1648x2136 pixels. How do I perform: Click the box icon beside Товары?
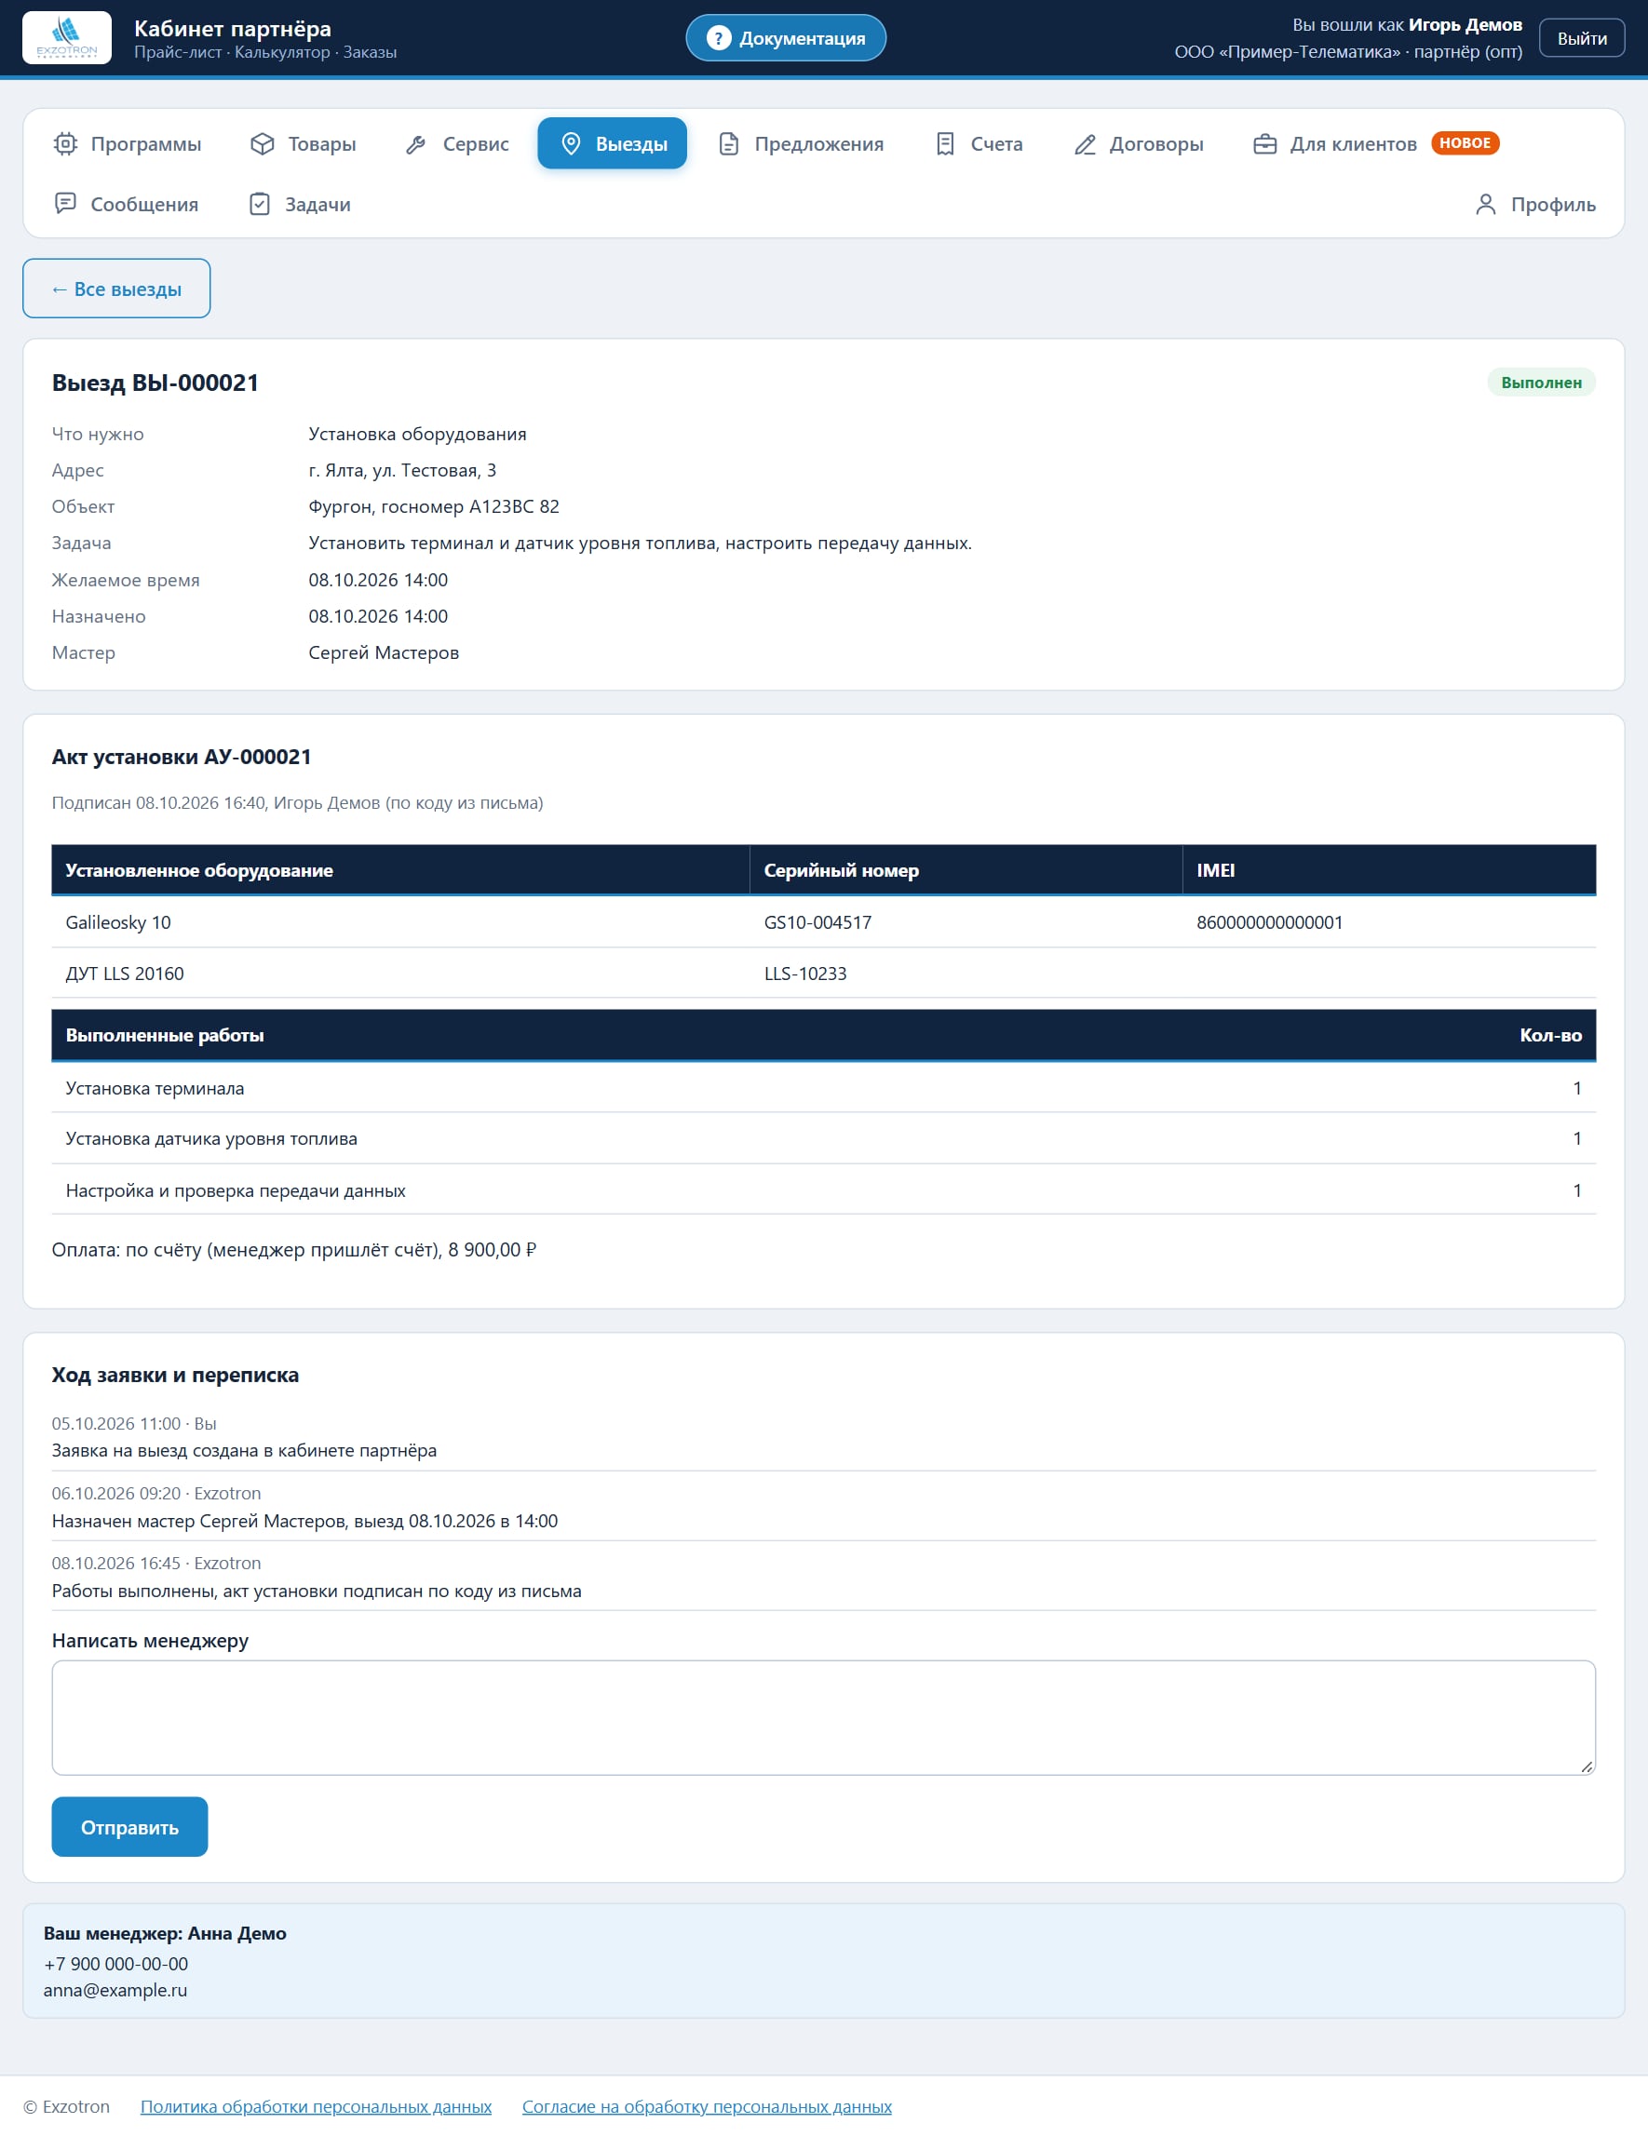tap(263, 143)
